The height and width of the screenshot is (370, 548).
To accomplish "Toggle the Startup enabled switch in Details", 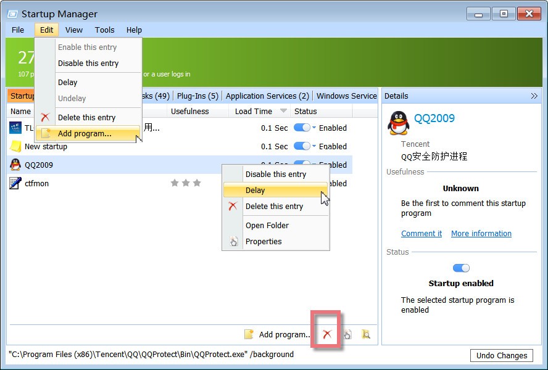I will point(461,268).
